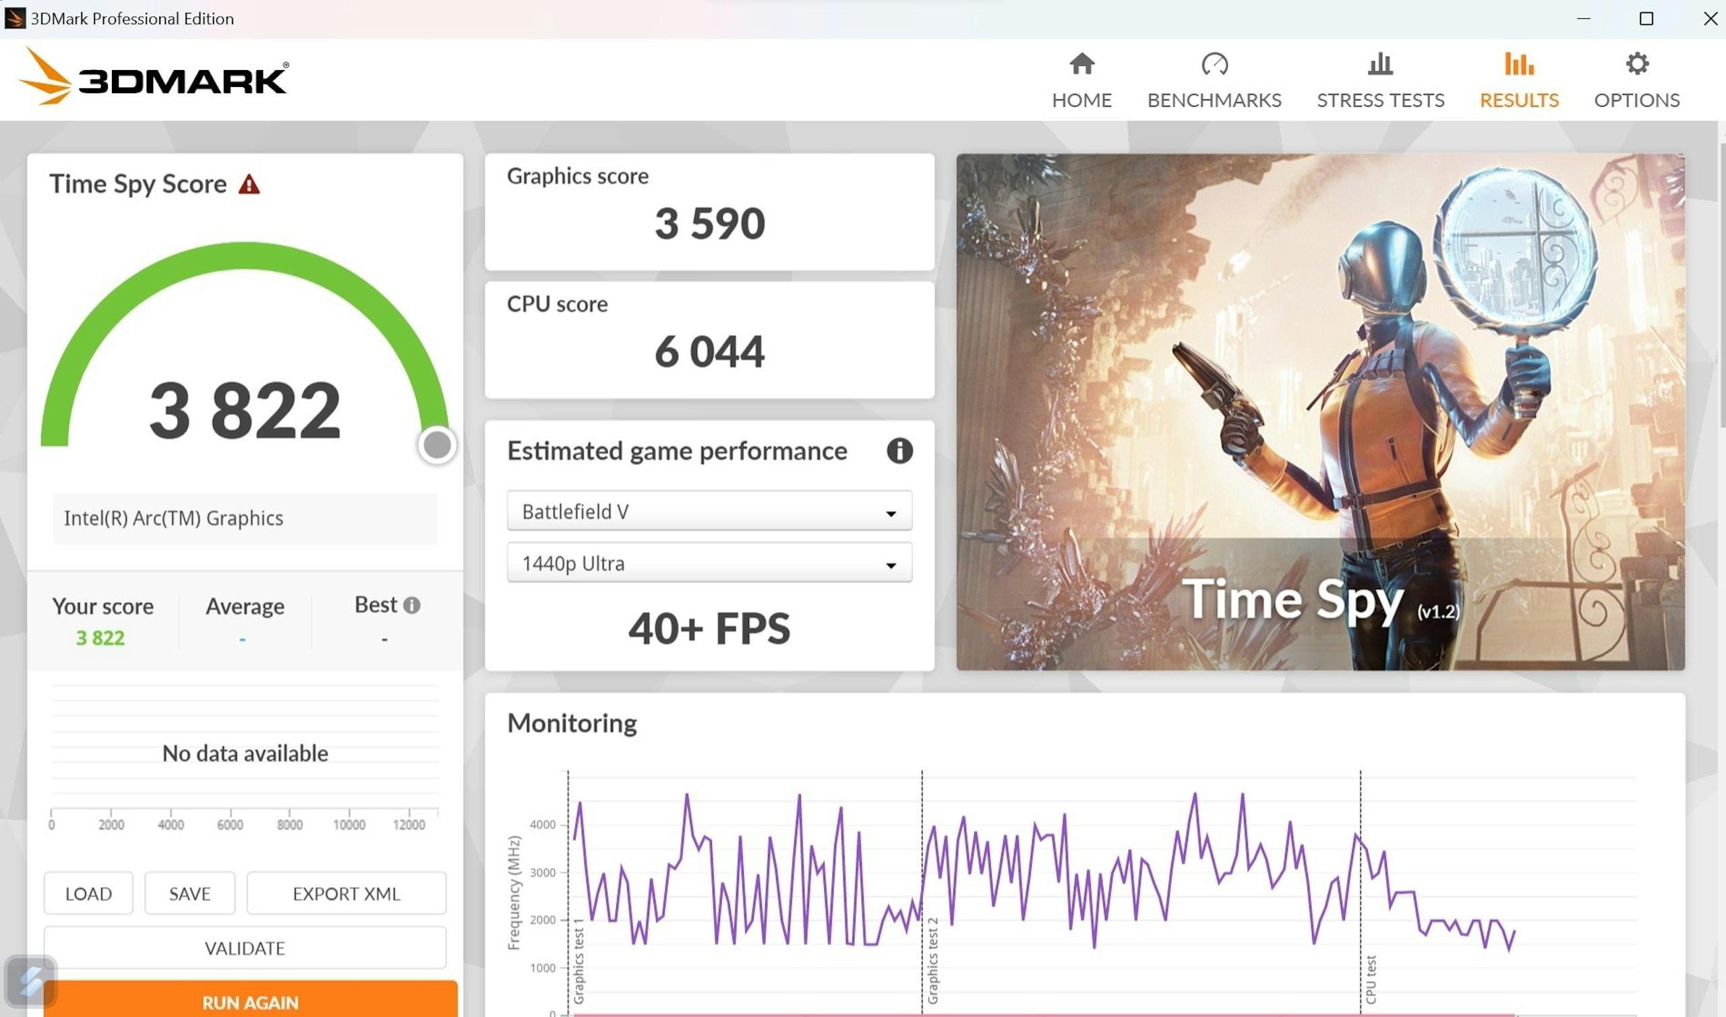Click the Time Spy artwork thumbnail
1726x1017 pixels.
coord(1320,411)
